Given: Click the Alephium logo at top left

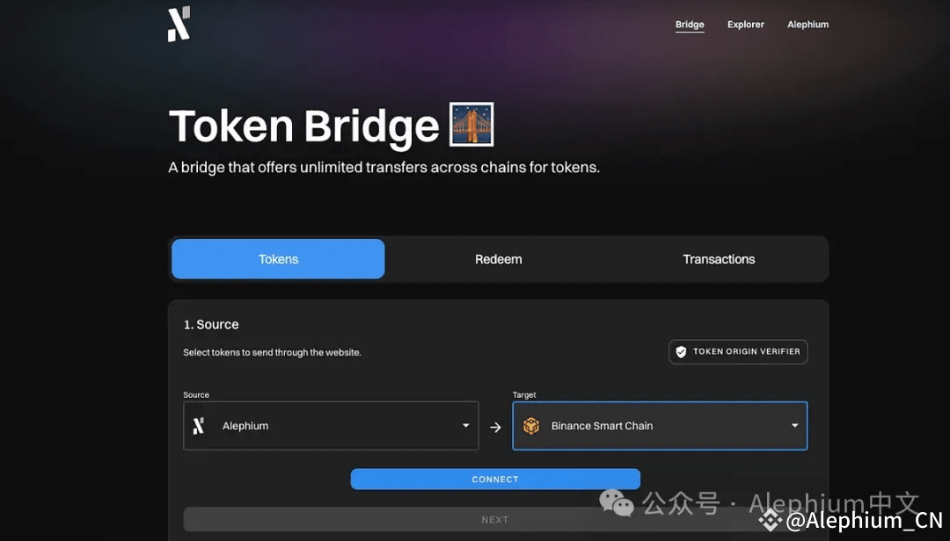Looking at the screenshot, I should [x=179, y=25].
